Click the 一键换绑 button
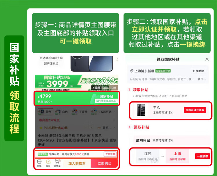The image size is (217, 176). (203, 156)
